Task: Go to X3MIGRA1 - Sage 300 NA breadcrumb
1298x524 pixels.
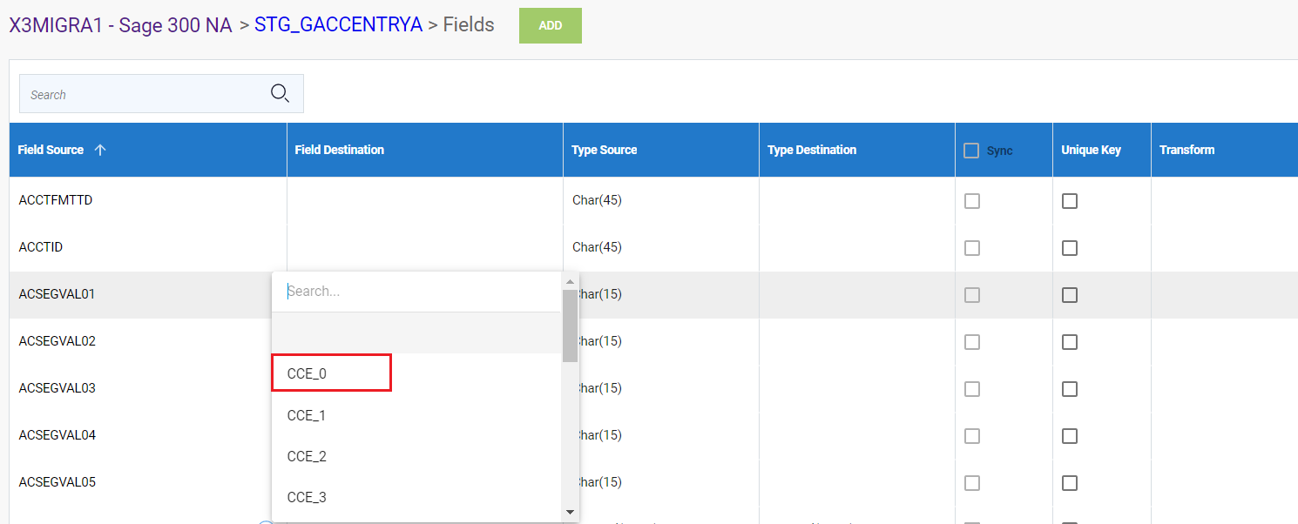Action: point(120,25)
